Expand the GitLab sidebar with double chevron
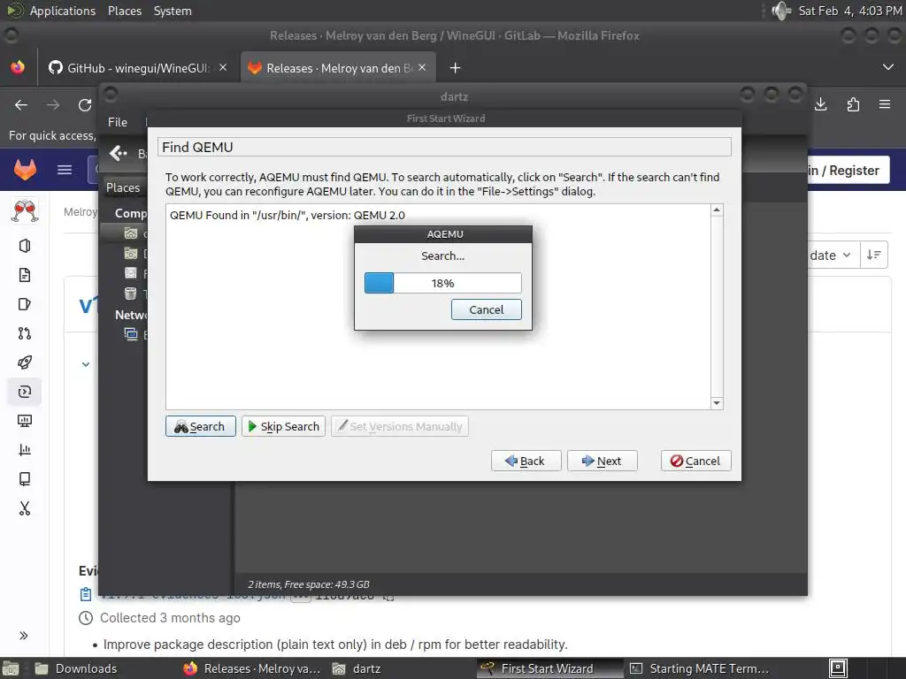The image size is (906, 679). point(24,636)
